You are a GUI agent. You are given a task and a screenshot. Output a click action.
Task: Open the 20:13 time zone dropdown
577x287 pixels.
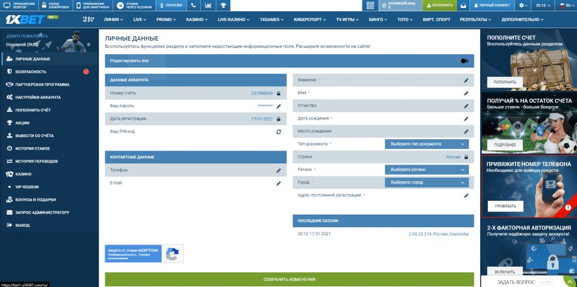point(543,6)
